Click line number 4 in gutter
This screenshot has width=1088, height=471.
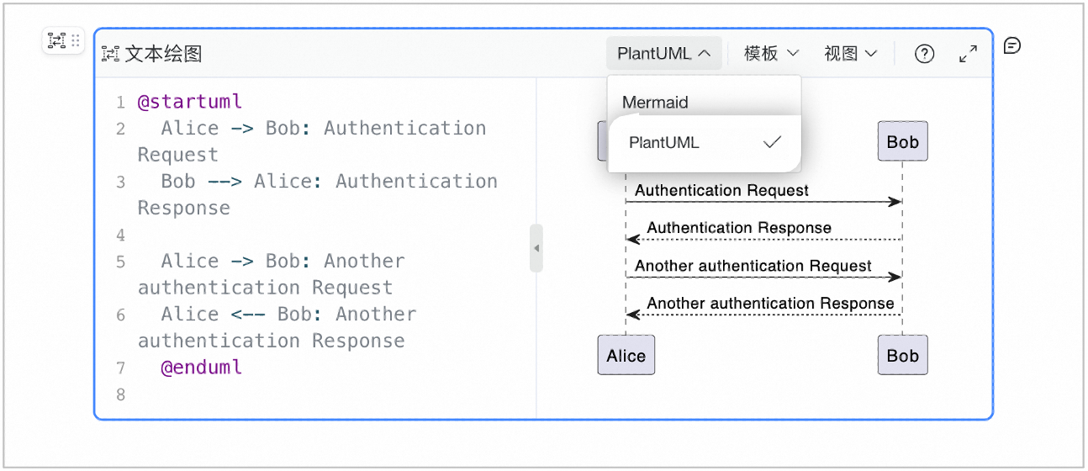(120, 235)
